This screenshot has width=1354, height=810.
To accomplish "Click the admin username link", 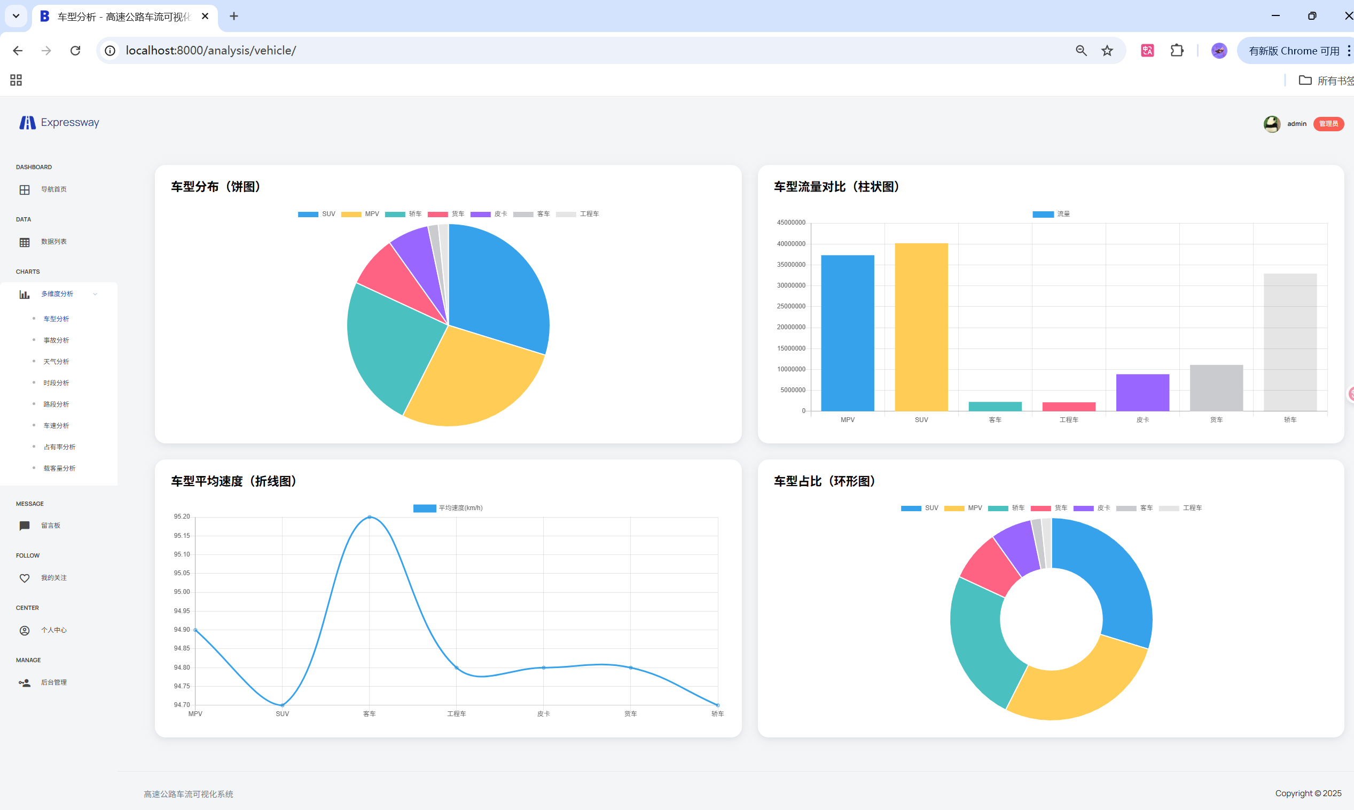I will coord(1296,124).
